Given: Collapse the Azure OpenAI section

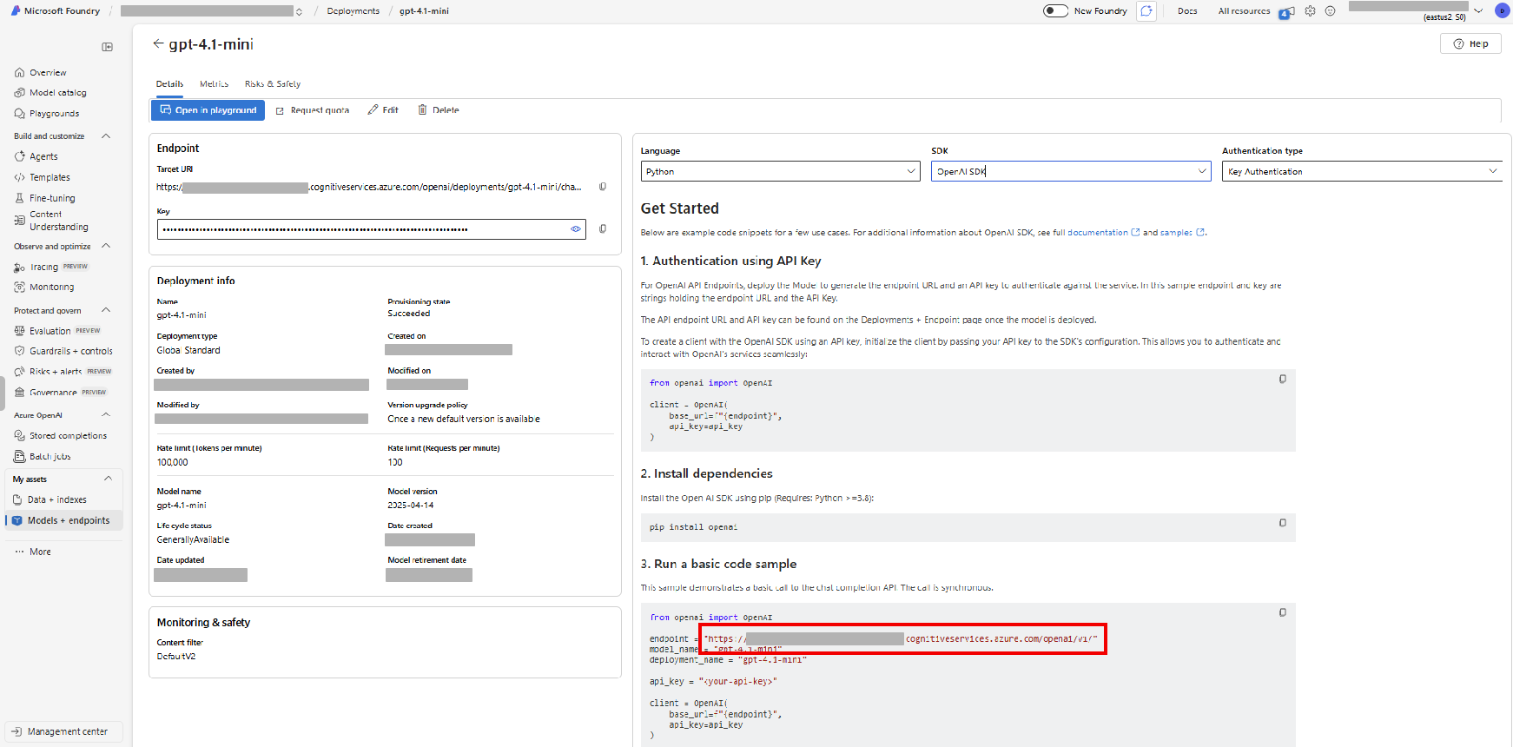Looking at the screenshot, I should (x=106, y=415).
